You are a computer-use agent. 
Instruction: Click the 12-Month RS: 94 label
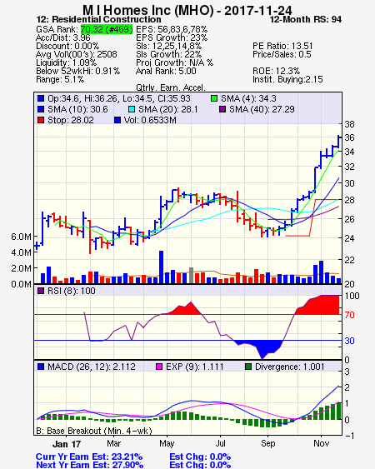(306, 19)
